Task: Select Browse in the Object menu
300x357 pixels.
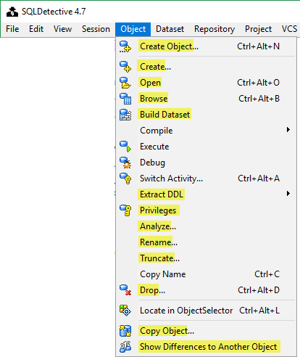Action: pos(206,99)
